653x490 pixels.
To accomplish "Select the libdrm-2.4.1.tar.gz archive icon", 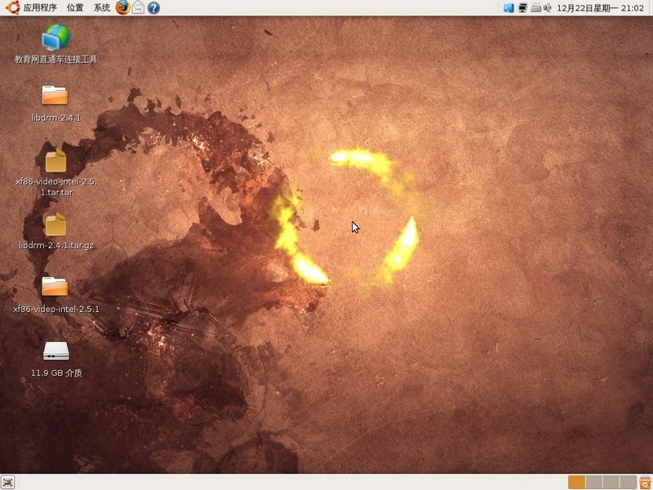I will coord(56,224).
